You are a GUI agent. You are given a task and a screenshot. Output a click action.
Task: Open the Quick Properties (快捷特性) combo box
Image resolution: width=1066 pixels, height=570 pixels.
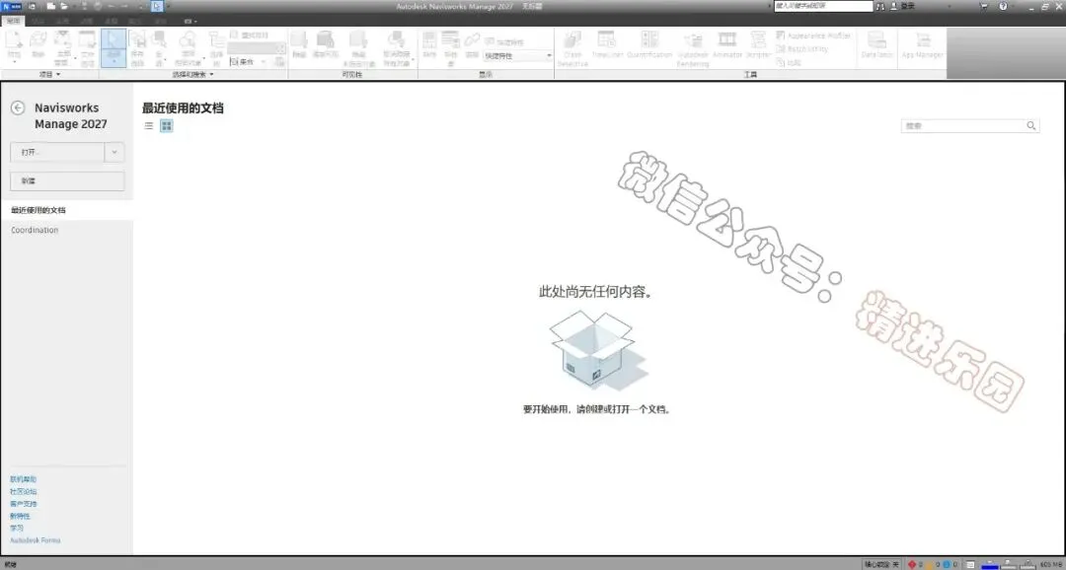pos(518,55)
